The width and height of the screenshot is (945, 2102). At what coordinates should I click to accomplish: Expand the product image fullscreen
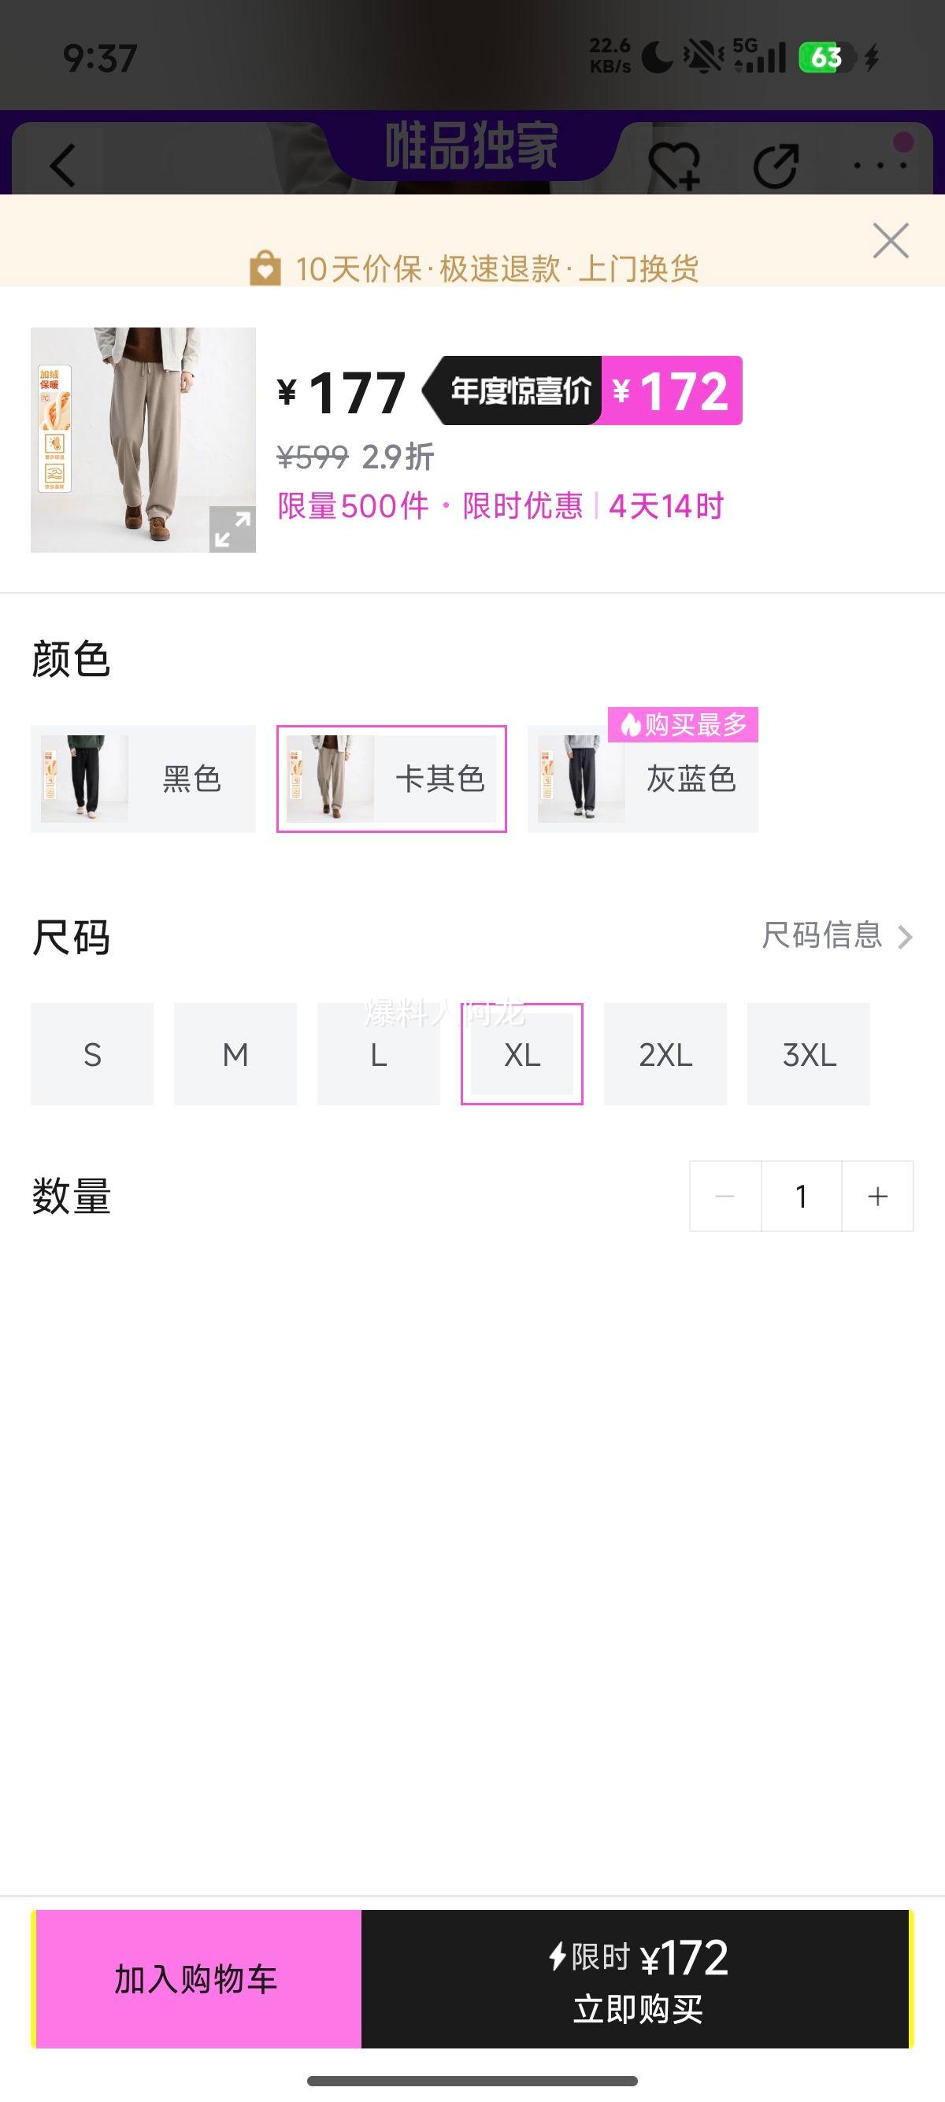[x=232, y=530]
